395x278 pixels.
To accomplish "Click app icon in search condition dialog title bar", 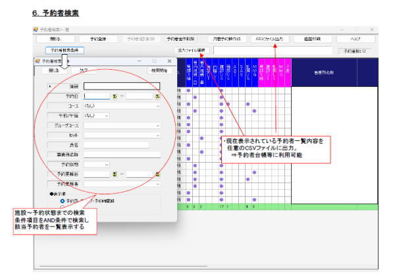I will [x=38, y=61].
